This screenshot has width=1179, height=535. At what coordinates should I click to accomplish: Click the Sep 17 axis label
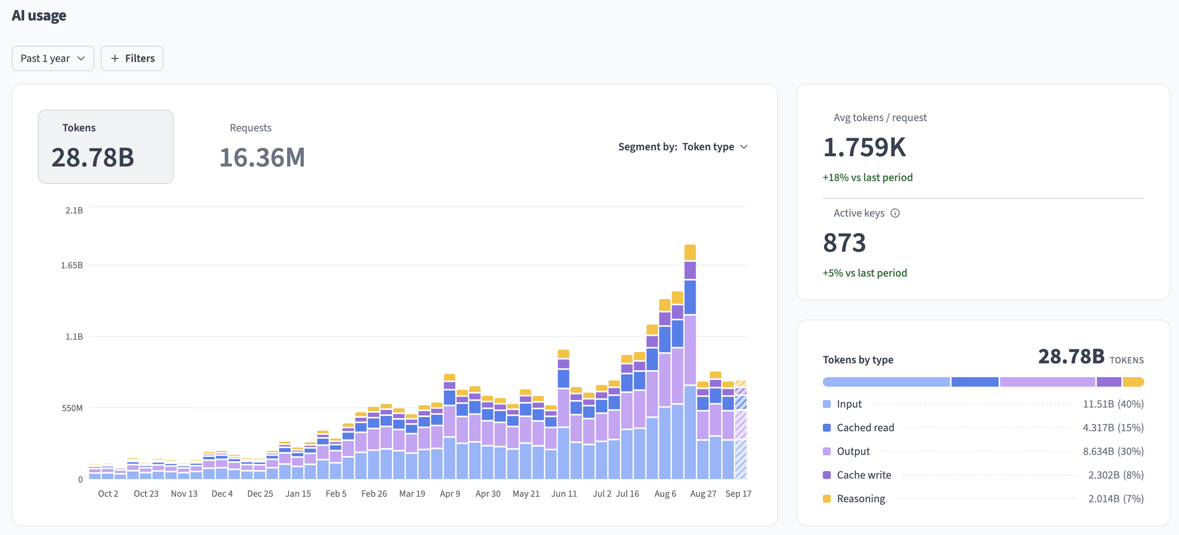738,494
